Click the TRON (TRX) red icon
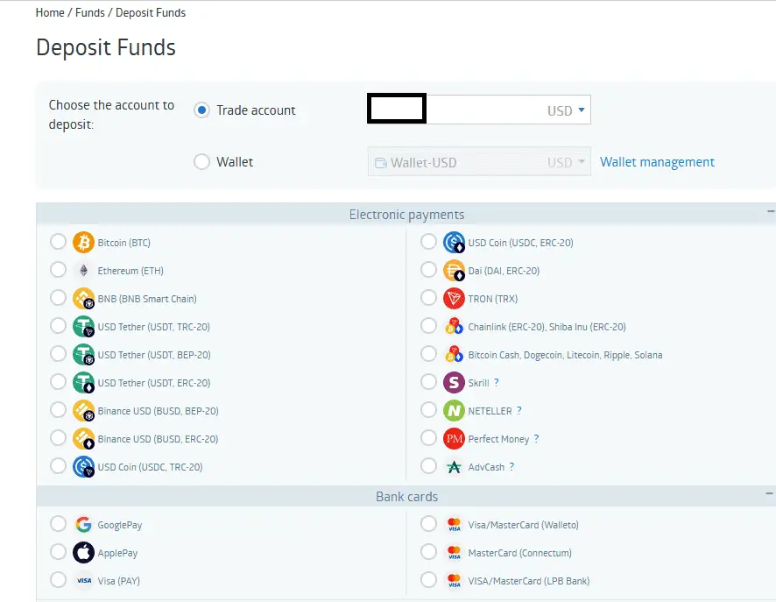 454,299
